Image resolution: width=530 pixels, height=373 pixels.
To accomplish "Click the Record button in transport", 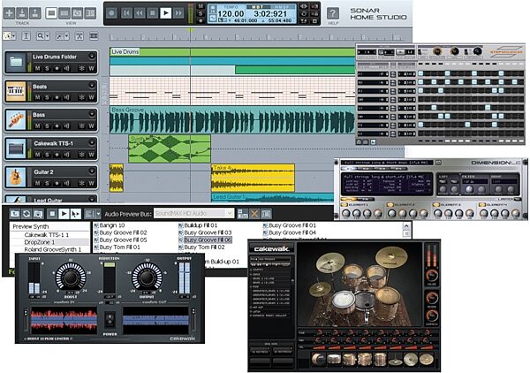I will [111, 13].
